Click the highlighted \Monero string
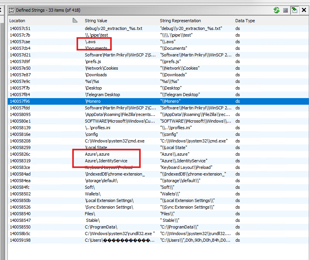The width and height of the screenshot is (310, 260). tap(93, 101)
